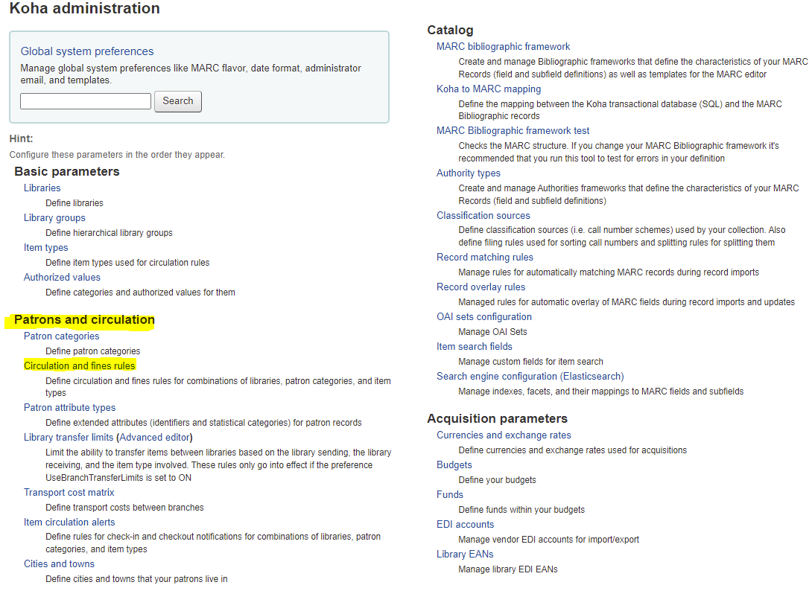Image resolution: width=812 pixels, height=591 pixels.
Task: Open Library groups
Action: point(54,218)
